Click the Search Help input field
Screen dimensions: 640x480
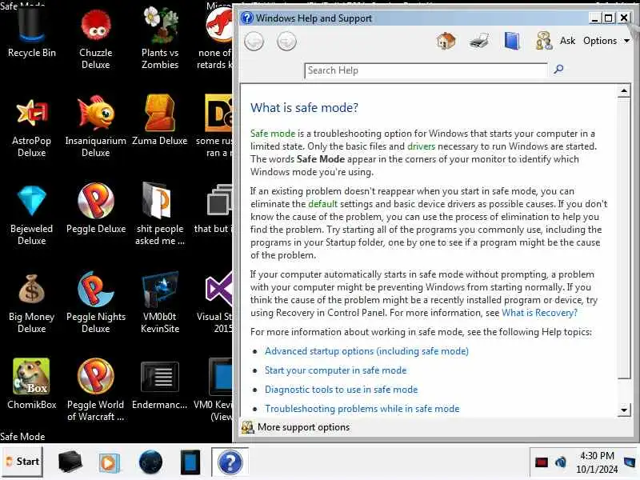426,70
